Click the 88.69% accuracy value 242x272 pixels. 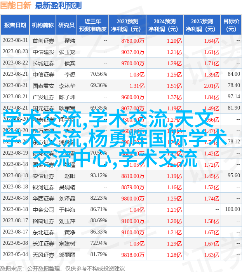(99, 221)
